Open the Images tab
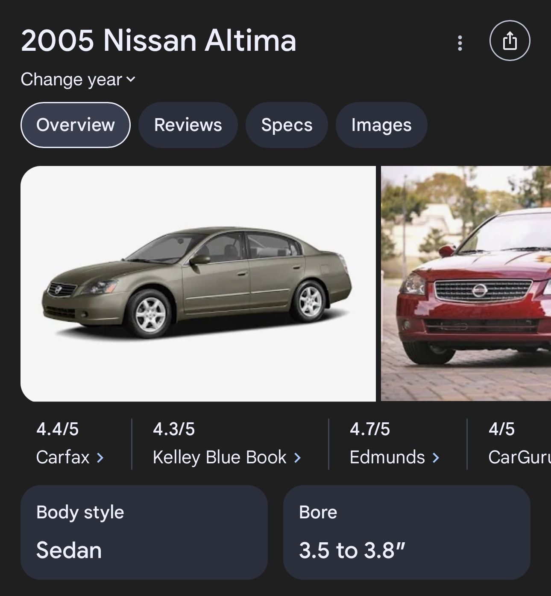 [x=381, y=125]
